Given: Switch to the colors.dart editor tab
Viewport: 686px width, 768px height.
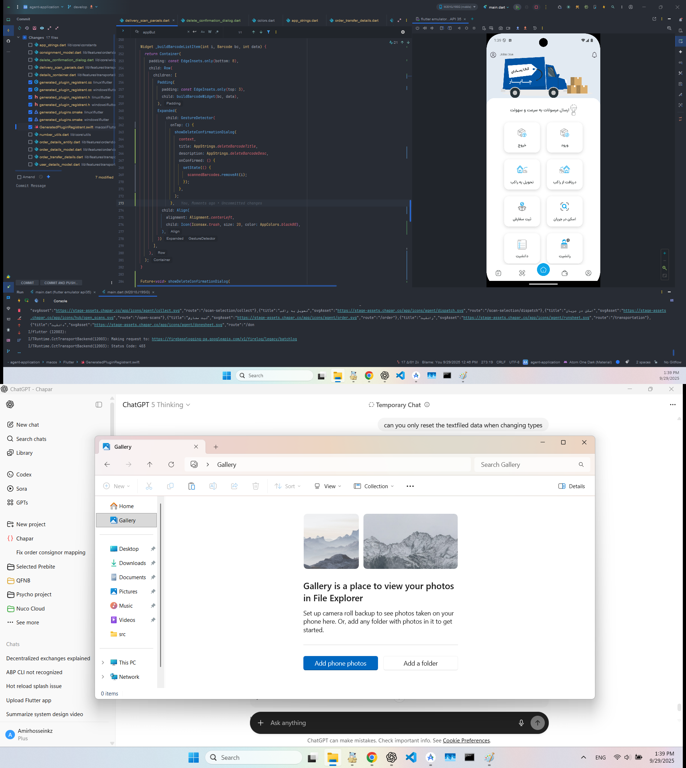Looking at the screenshot, I should (x=265, y=20).
